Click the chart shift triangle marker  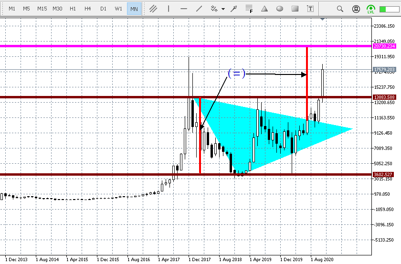(x=323, y=19)
